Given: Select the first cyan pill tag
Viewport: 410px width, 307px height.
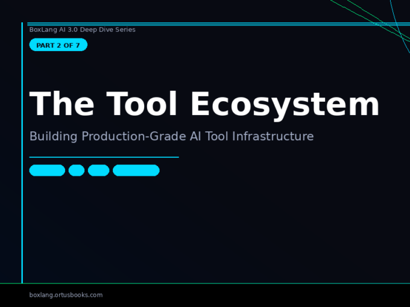Looking at the screenshot, I should (47, 170).
